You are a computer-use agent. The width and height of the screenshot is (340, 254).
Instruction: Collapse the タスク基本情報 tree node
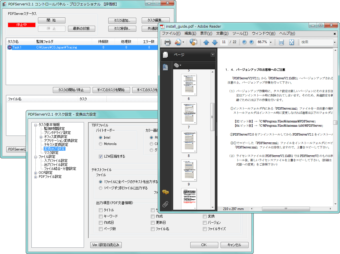tap(35, 125)
